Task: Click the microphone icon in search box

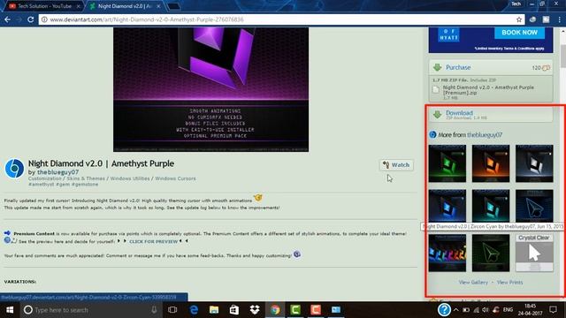Action: (x=154, y=310)
